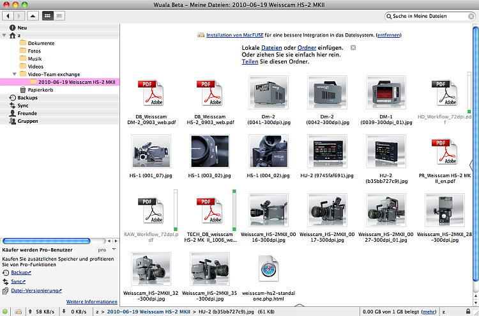Open the Dokumente folder
This screenshot has height=316, width=479.
[36, 43]
